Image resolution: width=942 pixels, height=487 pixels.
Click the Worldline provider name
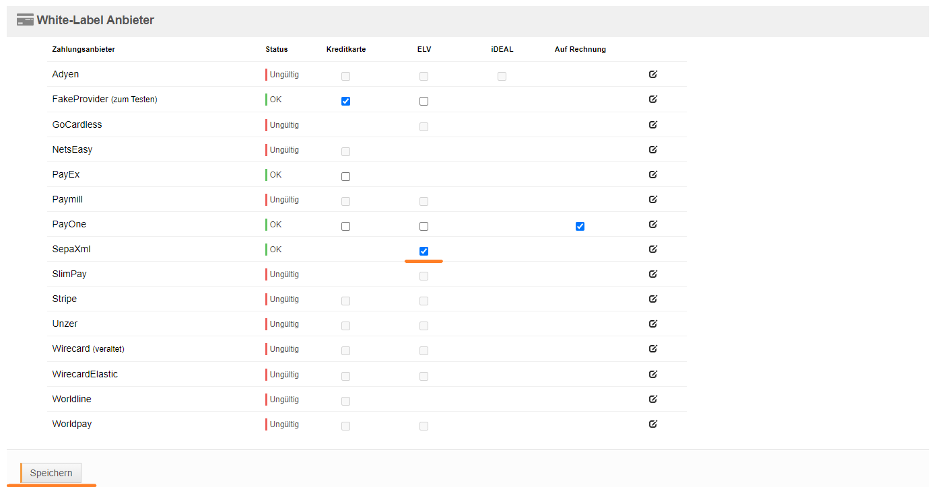[x=71, y=399]
